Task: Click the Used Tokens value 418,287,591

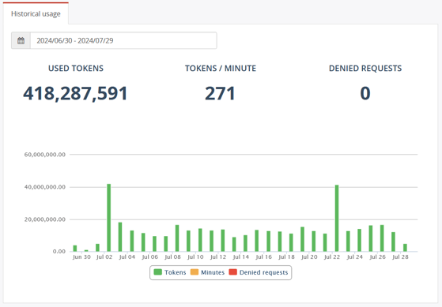Action: click(75, 93)
